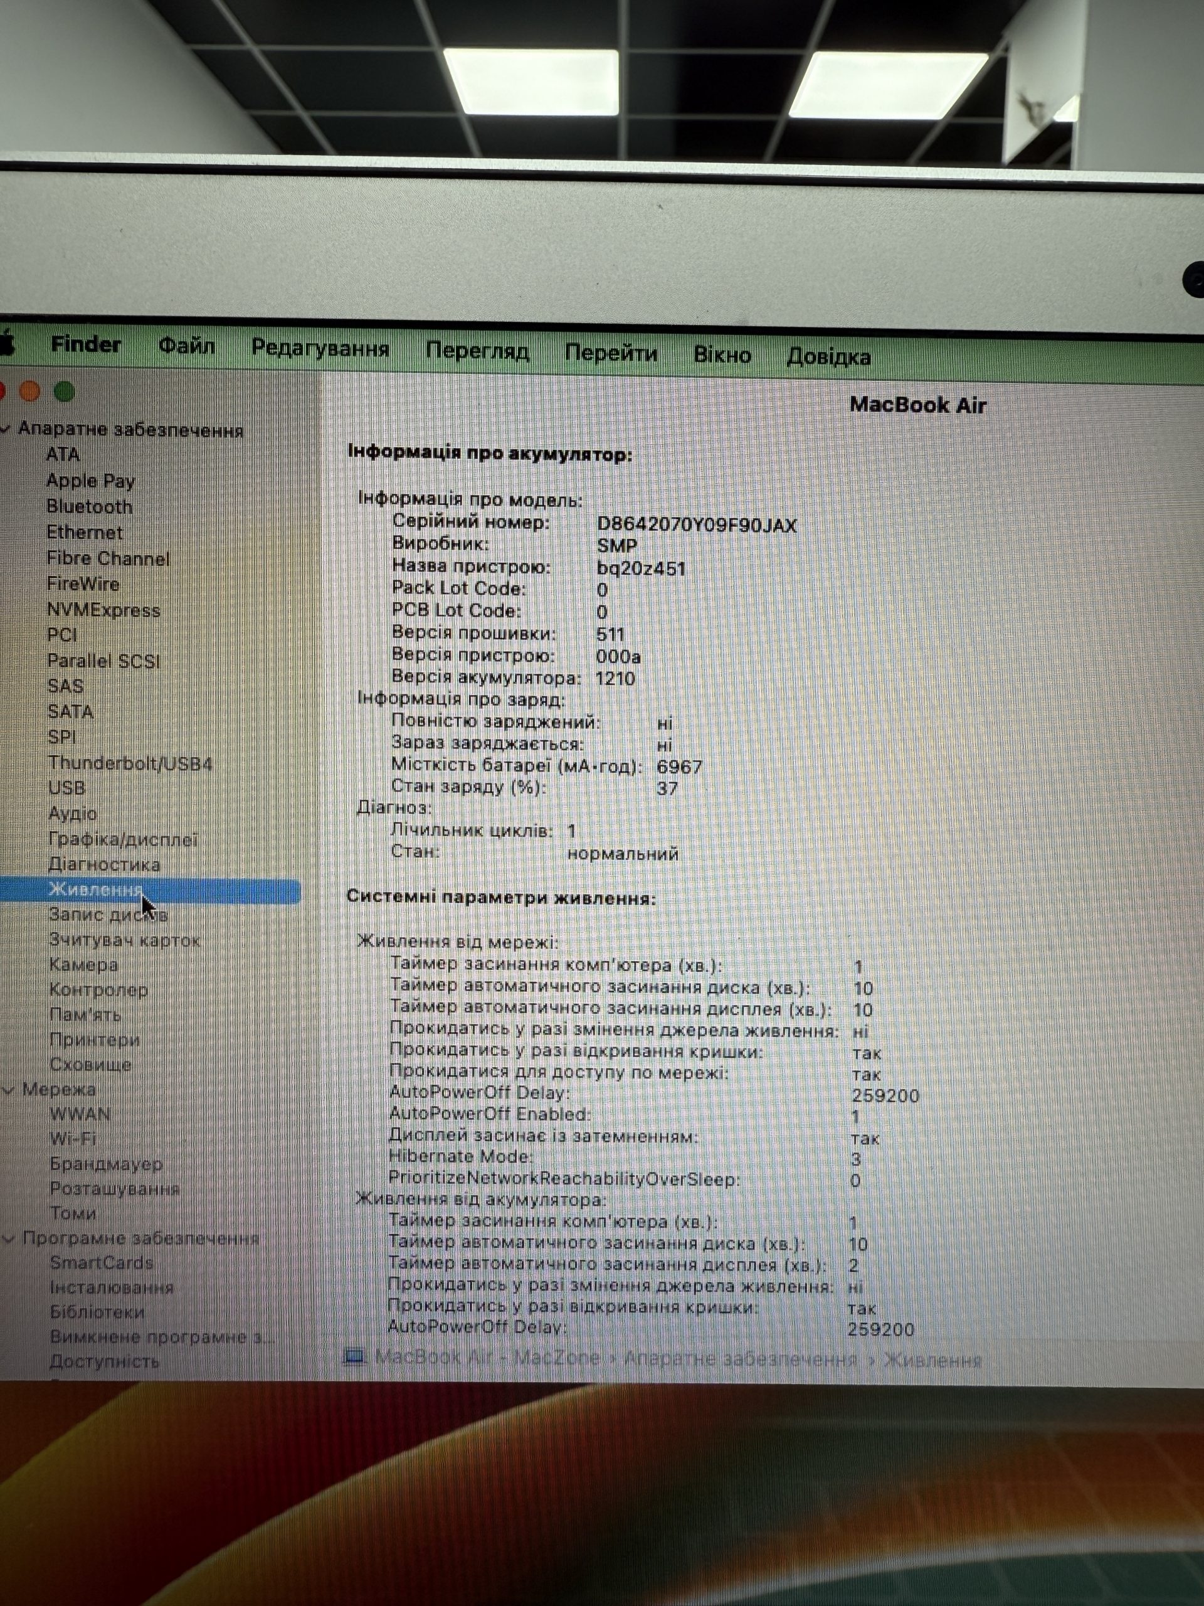This screenshot has width=1204, height=1606.
Task: Click the device name bq20z451
Action: click(641, 568)
